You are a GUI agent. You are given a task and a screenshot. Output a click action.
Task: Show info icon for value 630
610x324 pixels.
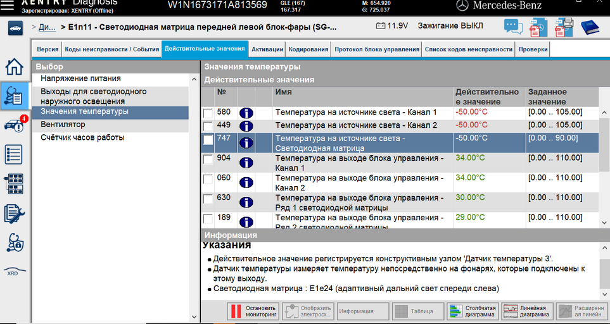(246, 202)
